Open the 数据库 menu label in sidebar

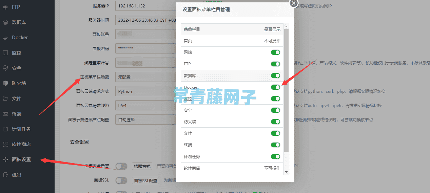[19, 22]
